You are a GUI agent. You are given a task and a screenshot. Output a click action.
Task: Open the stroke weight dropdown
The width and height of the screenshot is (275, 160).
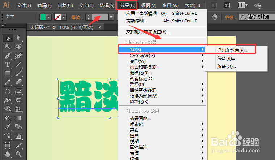coord(111,17)
